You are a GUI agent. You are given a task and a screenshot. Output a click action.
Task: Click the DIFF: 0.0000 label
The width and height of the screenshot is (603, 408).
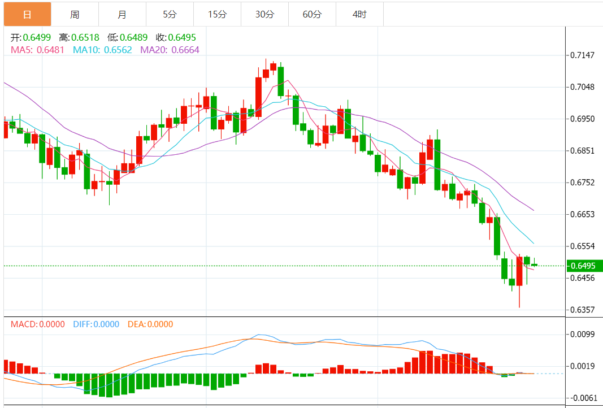click(96, 324)
